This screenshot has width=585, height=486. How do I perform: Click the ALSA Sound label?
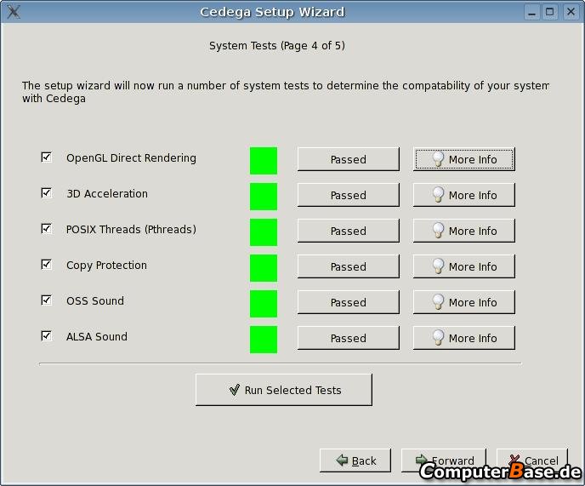pos(97,336)
